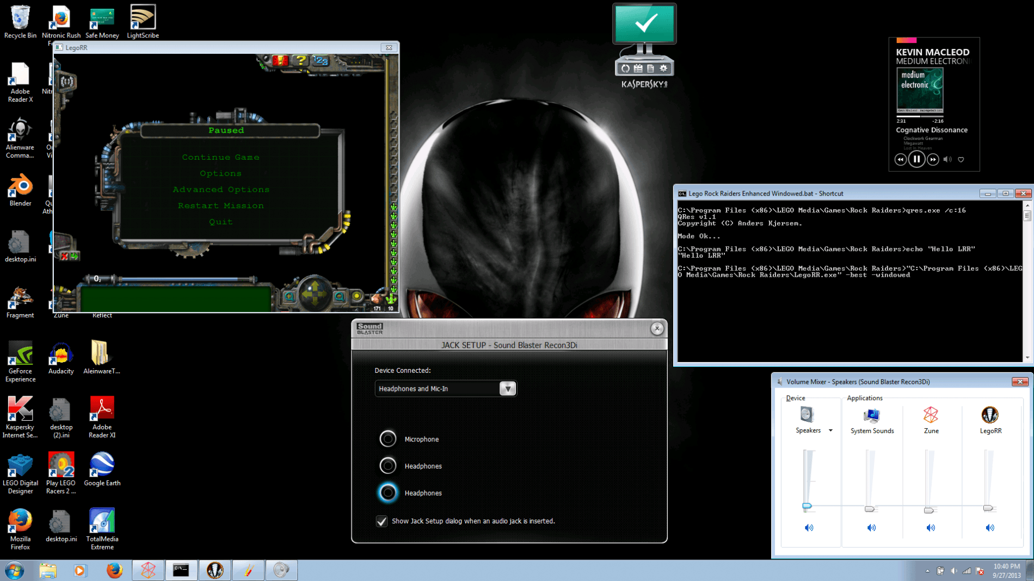
Task: Pause the Zune gadget playback
Action: [x=916, y=159]
